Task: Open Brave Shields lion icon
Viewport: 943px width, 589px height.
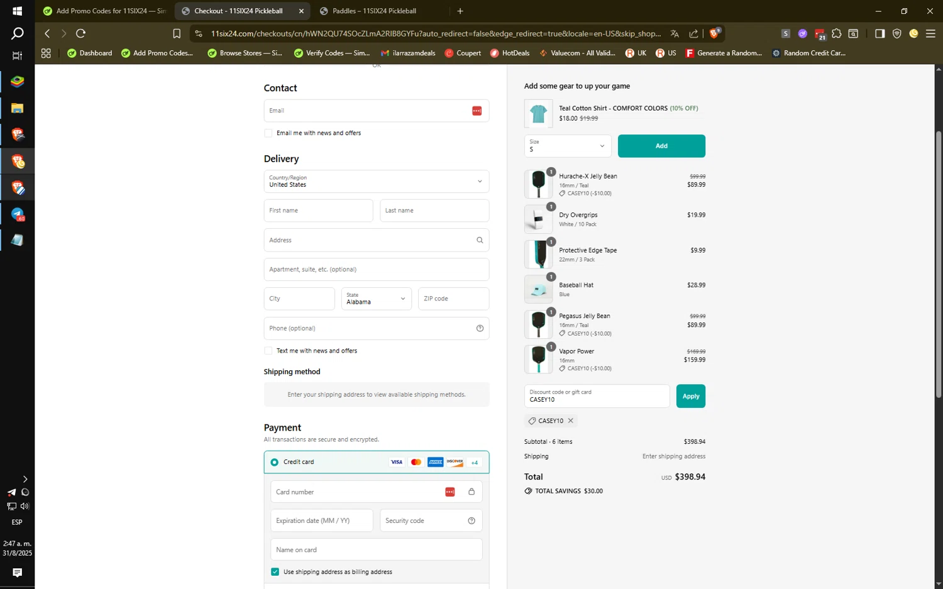Action: point(714,33)
